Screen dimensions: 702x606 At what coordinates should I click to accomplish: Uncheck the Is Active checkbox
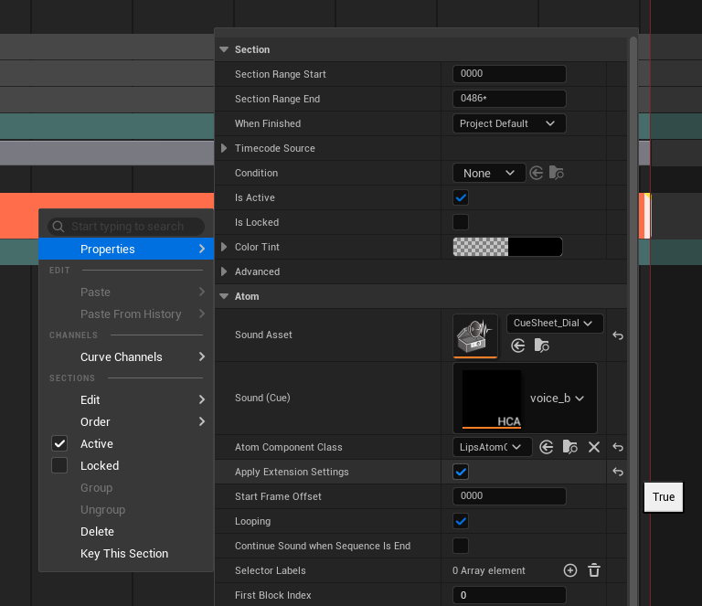pyautogui.click(x=461, y=197)
